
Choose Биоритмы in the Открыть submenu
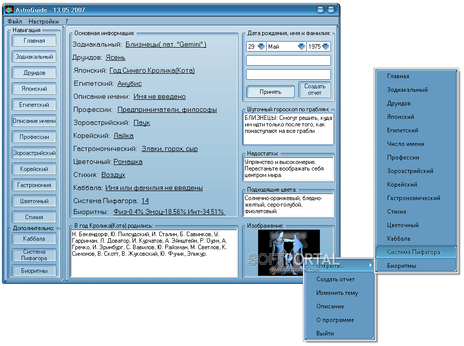pyautogui.click(x=416, y=266)
